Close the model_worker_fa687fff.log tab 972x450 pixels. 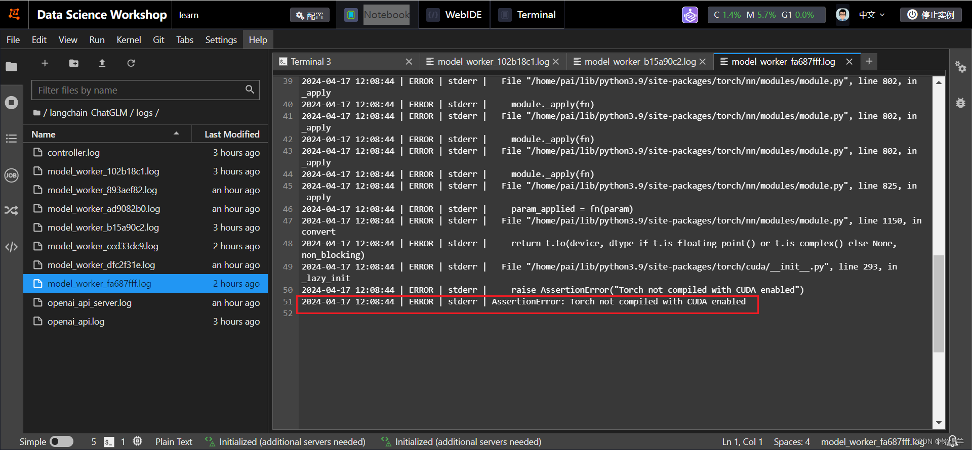coord(849,62)
